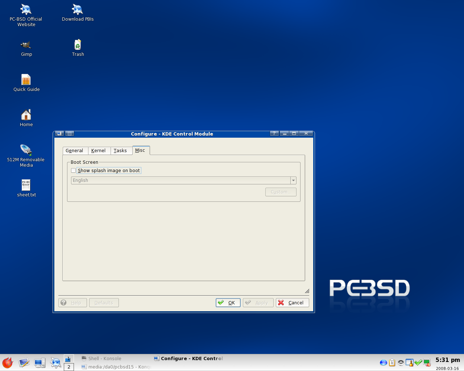Click the window menu icon in title bar
This screenshot has height=371, width=464.
(59, 134)
